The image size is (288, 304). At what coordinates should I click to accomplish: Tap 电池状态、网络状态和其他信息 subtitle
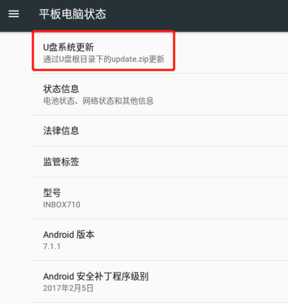click(x=98, y=101)
